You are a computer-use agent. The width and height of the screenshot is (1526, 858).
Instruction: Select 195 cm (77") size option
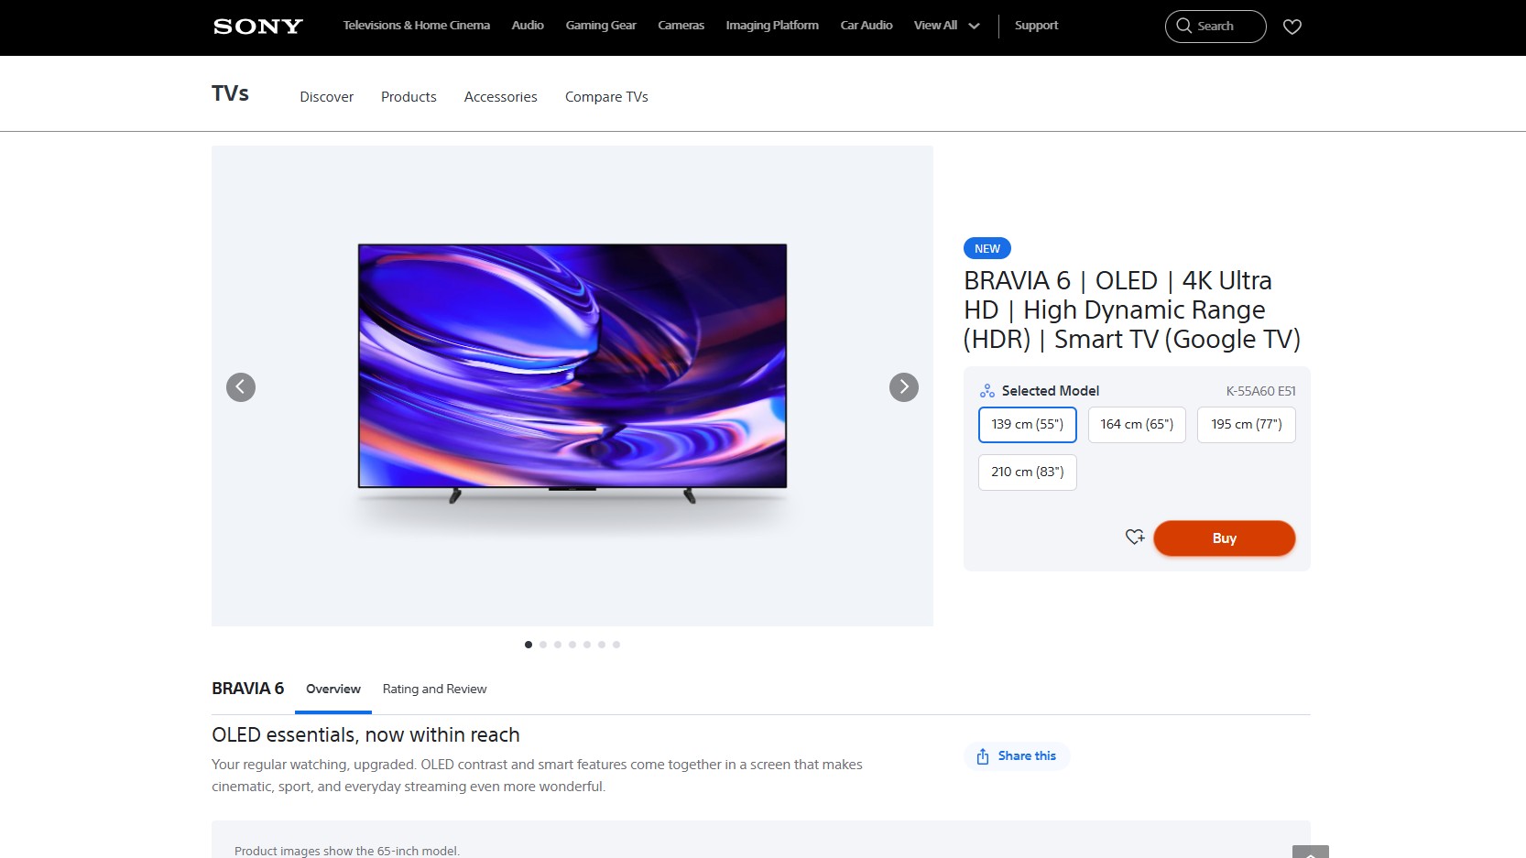pos(1247,425)
